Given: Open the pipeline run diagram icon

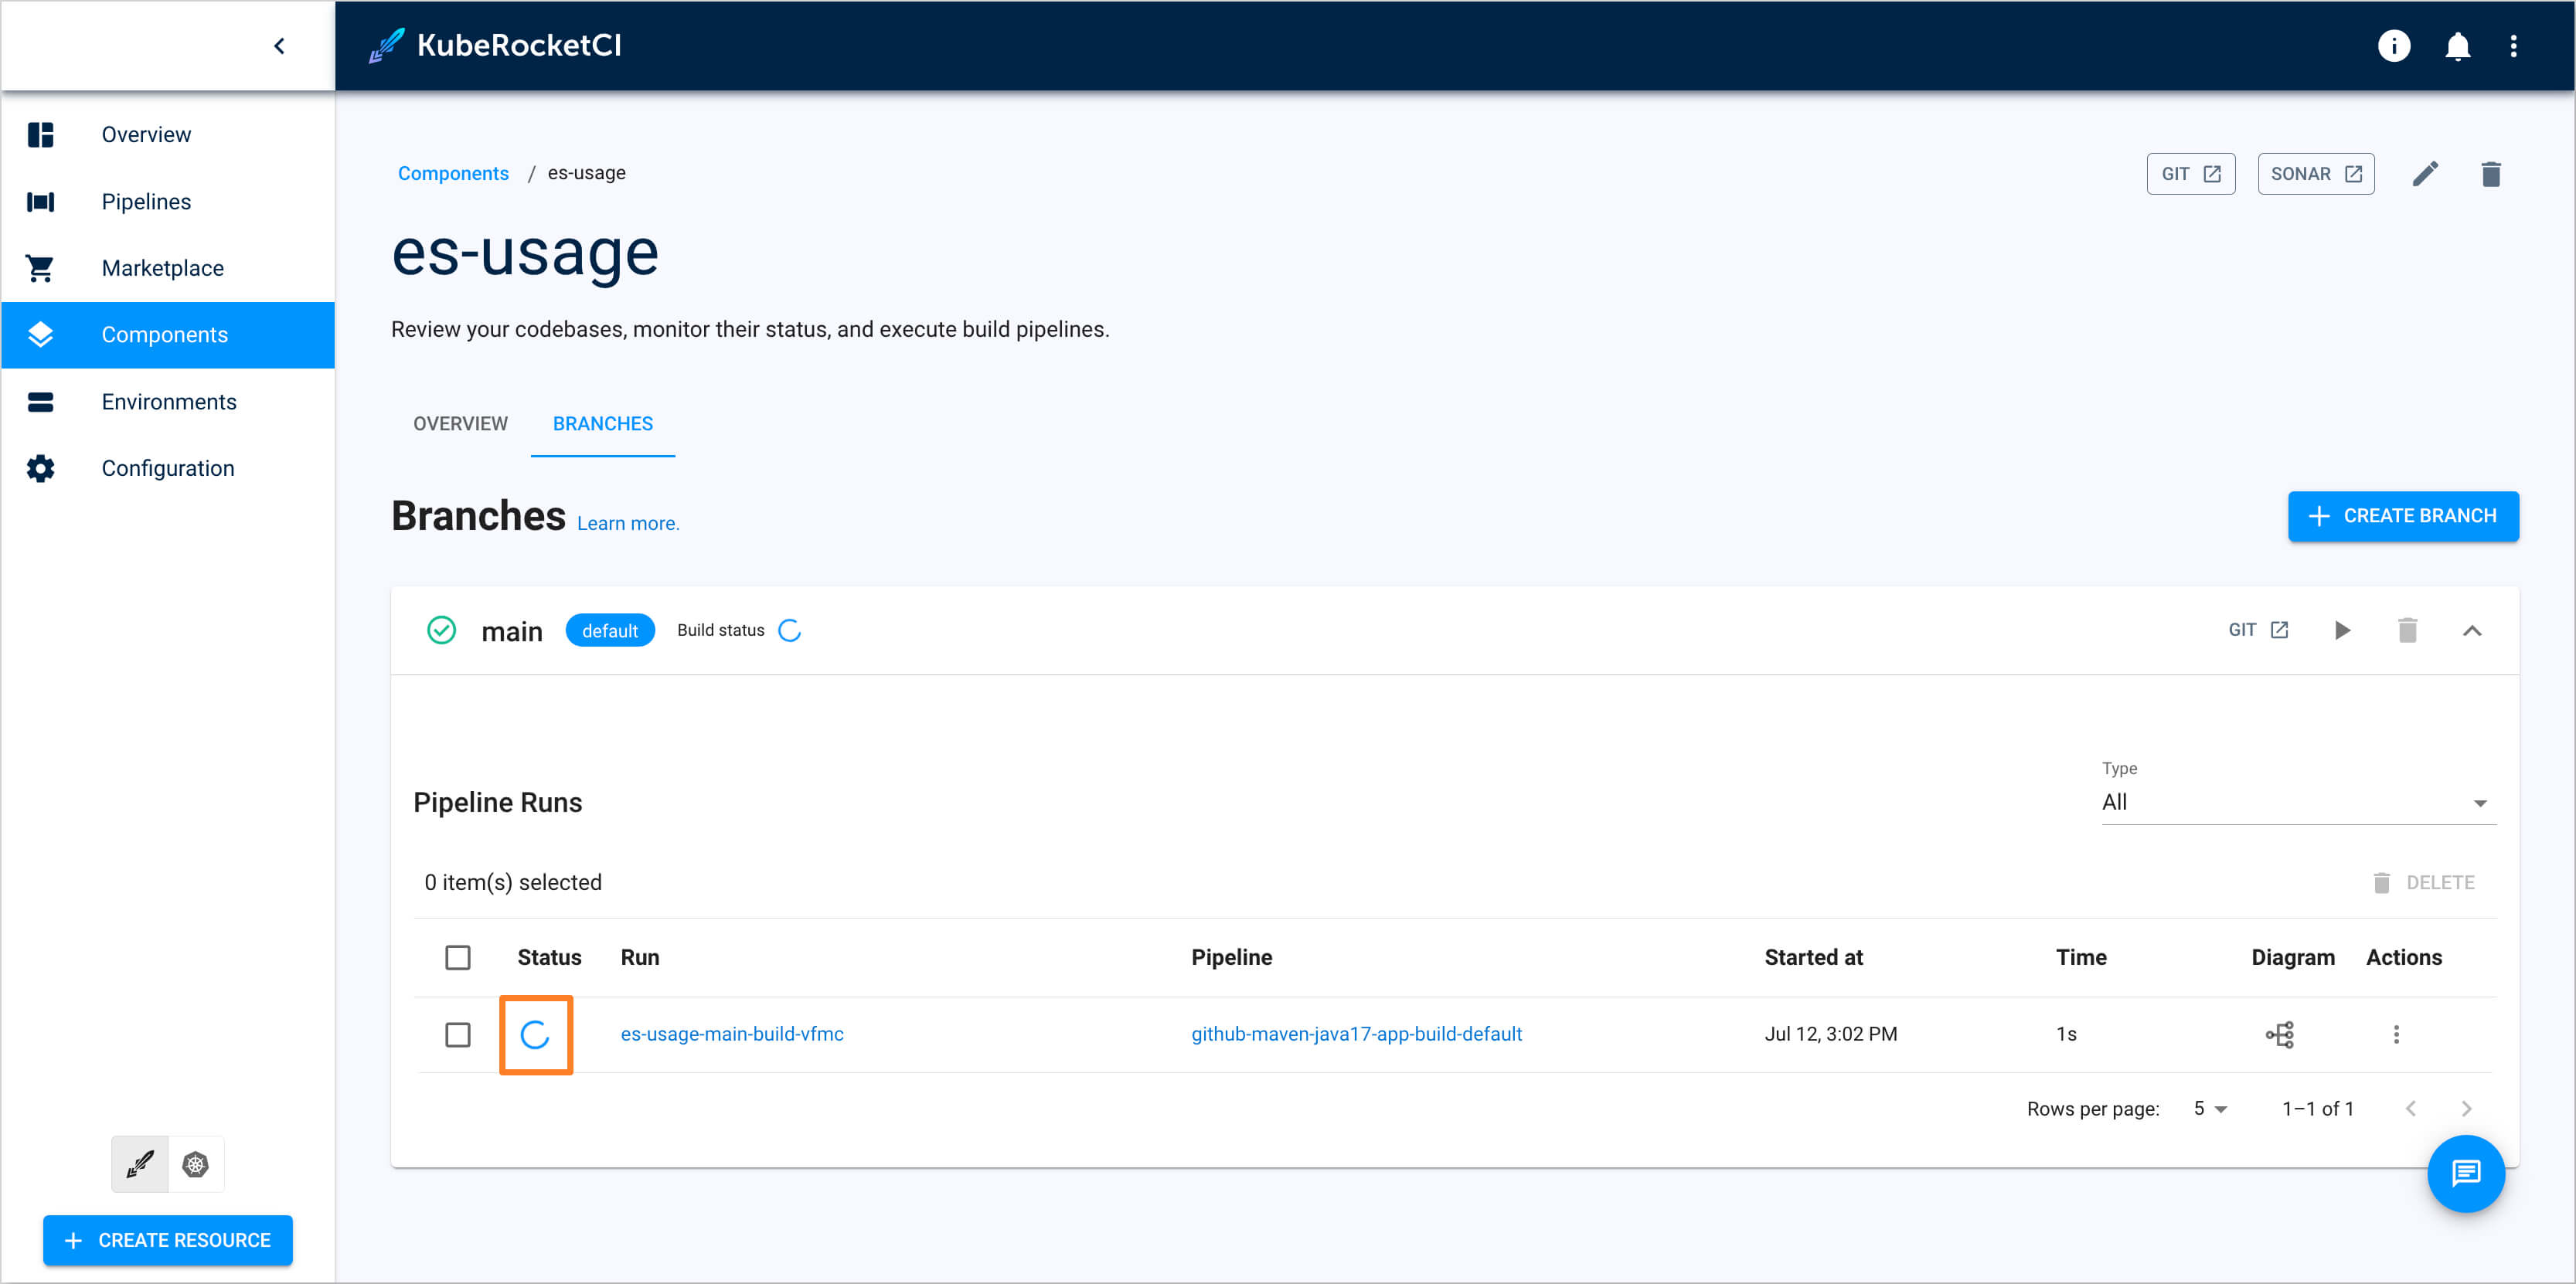Looking at the screenshot, I should [2281, 1034].
